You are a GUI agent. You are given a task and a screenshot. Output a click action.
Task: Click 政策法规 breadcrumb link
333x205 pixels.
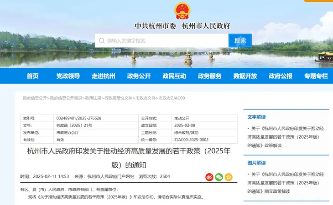[93, 98]
